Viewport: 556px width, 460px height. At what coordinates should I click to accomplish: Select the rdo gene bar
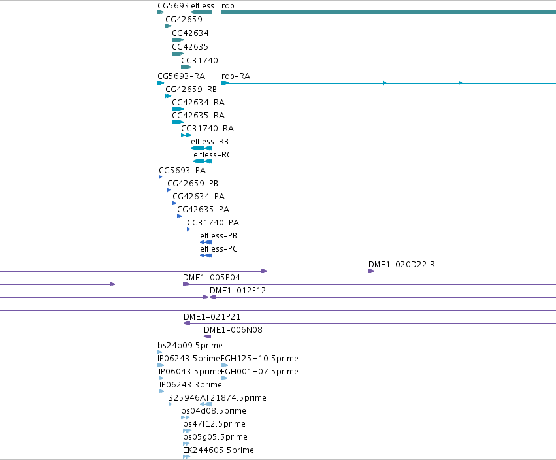389,12
